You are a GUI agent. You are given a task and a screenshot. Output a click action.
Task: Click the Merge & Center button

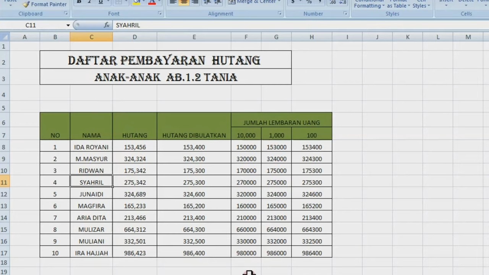[x=251, y=2]
